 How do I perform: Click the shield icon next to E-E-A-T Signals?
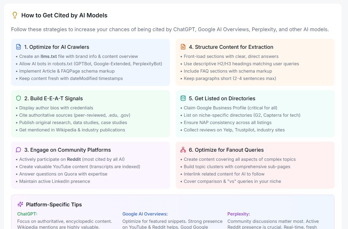tap(19, 98)
